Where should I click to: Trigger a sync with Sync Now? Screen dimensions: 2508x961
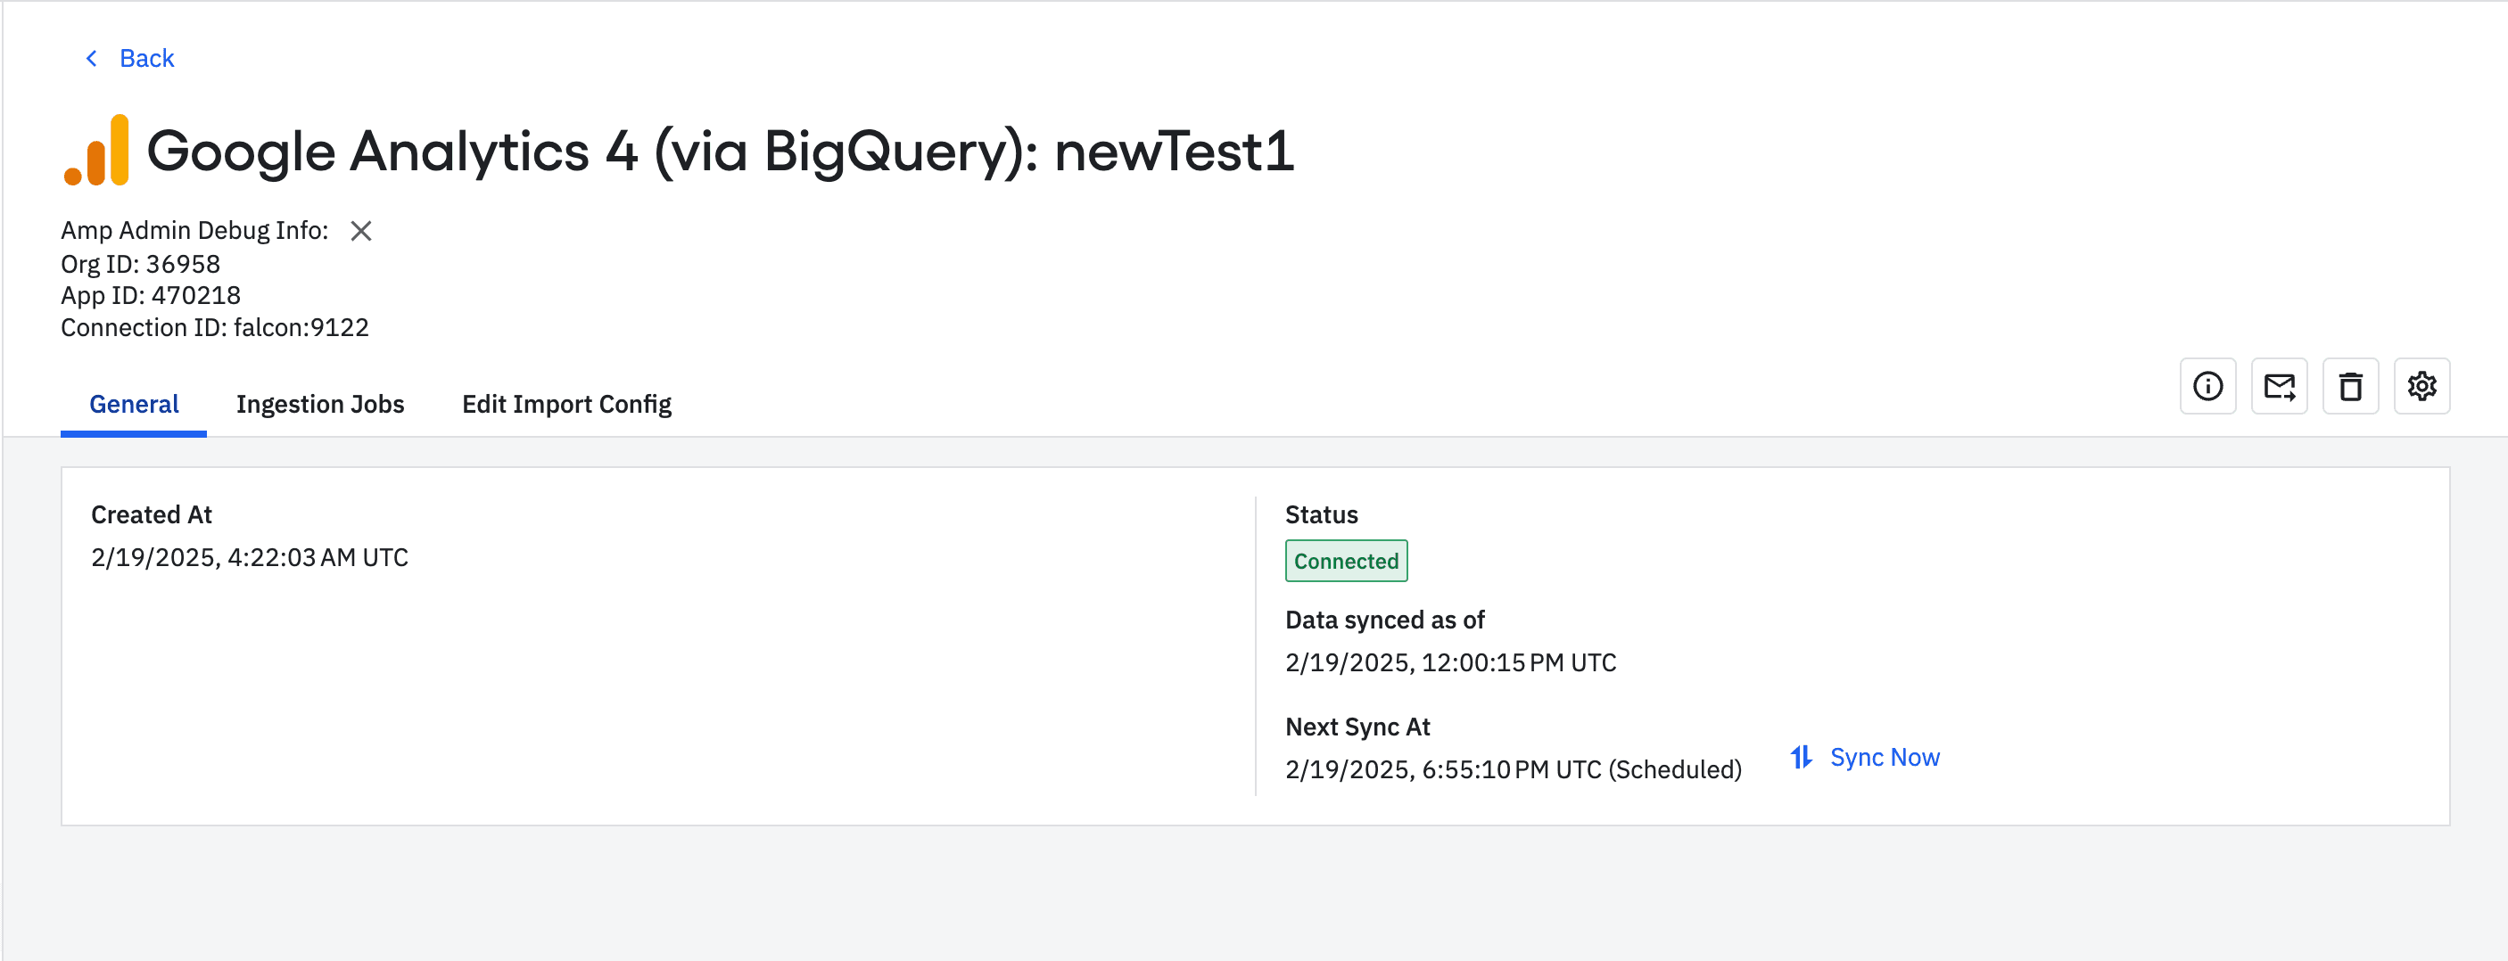tap(1884, 757)
